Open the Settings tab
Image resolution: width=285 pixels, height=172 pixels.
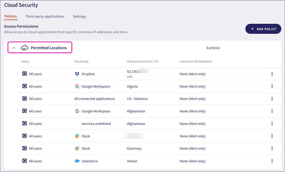tap(80, 17)
